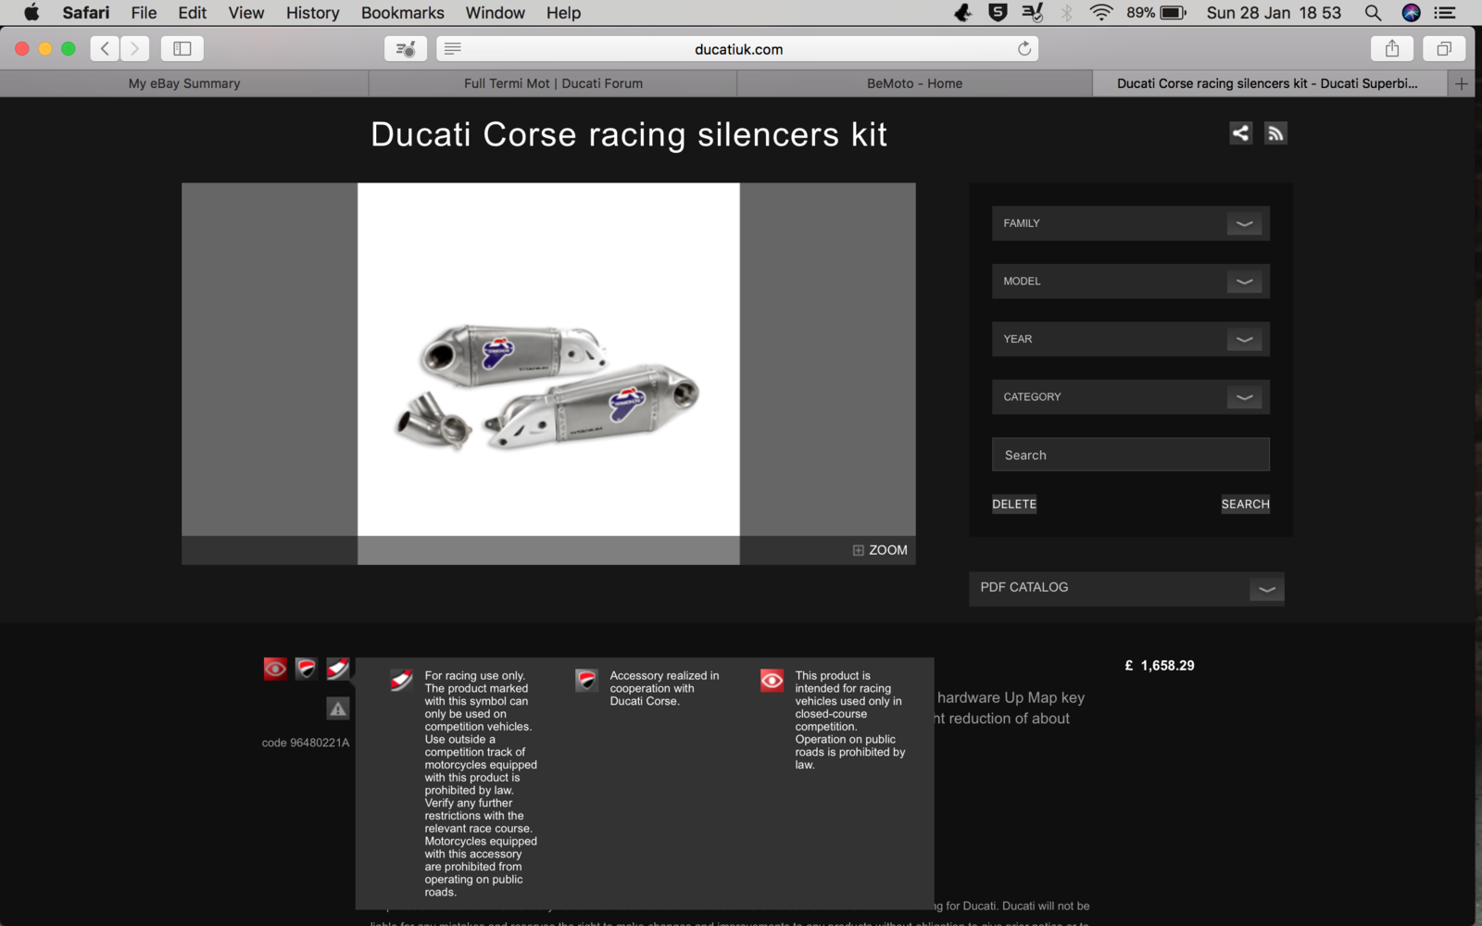Viewport: 1482px width, 926px height.
Task: Open the History menu
Action: [313, 13]
